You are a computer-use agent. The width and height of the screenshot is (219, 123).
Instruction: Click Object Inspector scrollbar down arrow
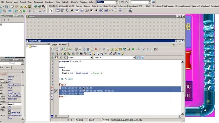(x=23, y=118)
